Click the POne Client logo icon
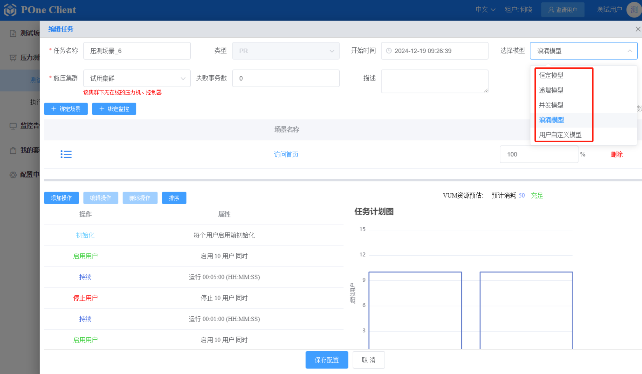The height and width of the screenshot is (374, 642). [x=10, y=10]
